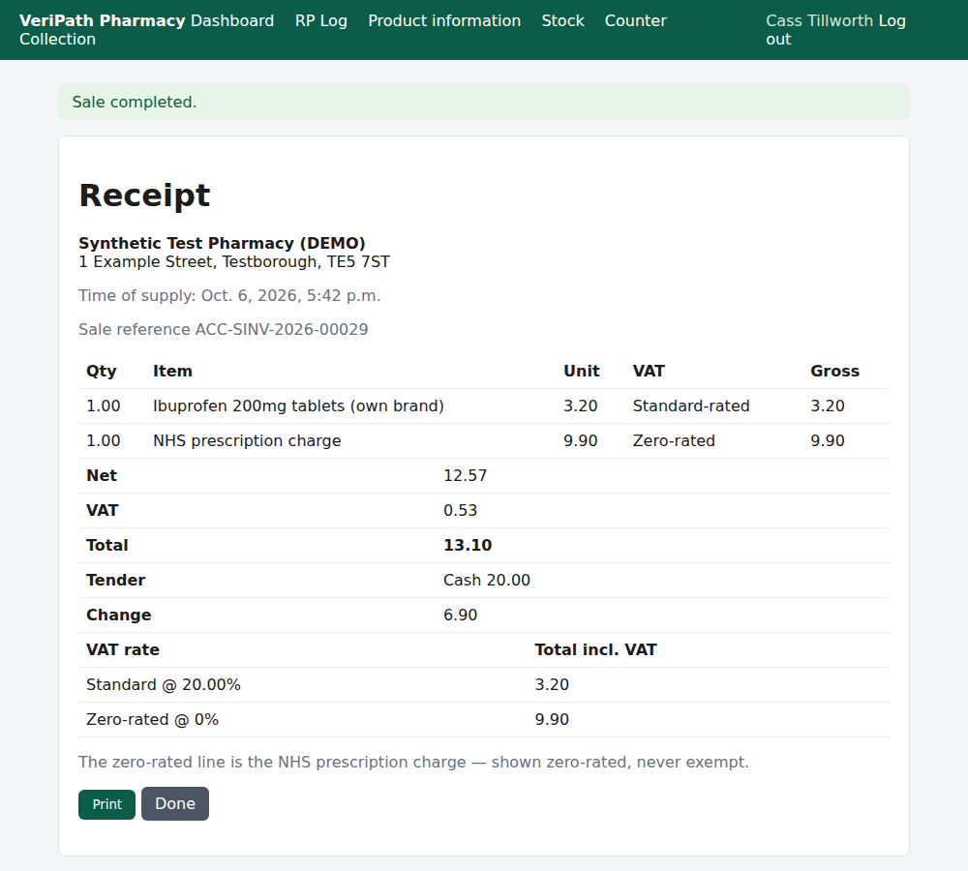This screenshot has width=968, height=871.
Task: Select the 1 Example Street address line
Action: pos(234,261)
